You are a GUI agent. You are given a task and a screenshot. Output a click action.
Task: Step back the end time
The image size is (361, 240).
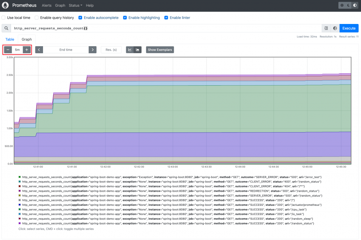39,50
